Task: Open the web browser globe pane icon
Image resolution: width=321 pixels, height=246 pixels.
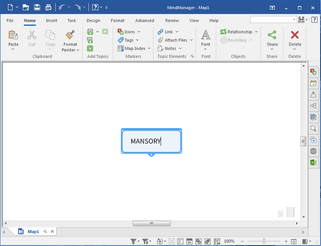Action: click(x=313, y=151)
